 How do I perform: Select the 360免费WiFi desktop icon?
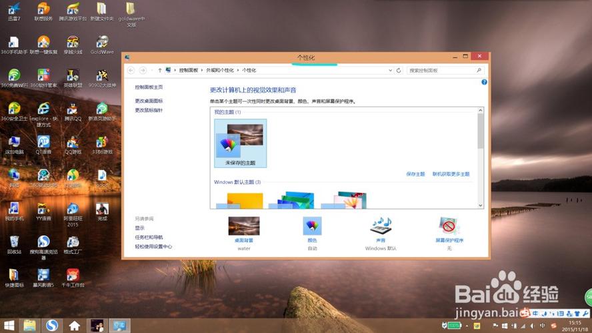[x=14, y=79]
